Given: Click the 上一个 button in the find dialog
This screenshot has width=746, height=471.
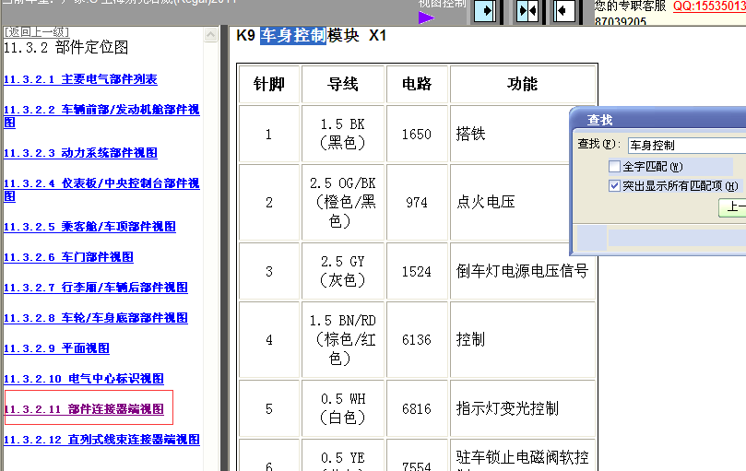Looking at the screenshot, I should [x=732, y=208].
